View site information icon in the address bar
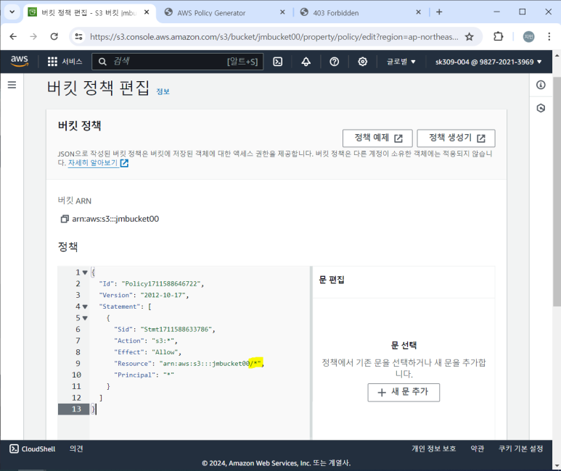 coord(78,36)
